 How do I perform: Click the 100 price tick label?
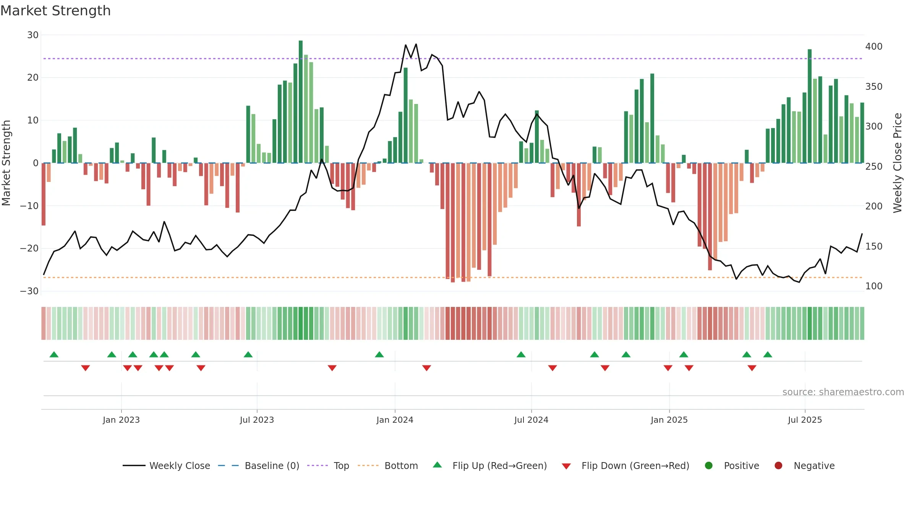874,286
